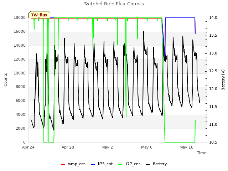Image resolution: width=228 pixels, height=171 pixels.
Task: Click the 10000 counts tick label
Action: [x=20, y=73]
